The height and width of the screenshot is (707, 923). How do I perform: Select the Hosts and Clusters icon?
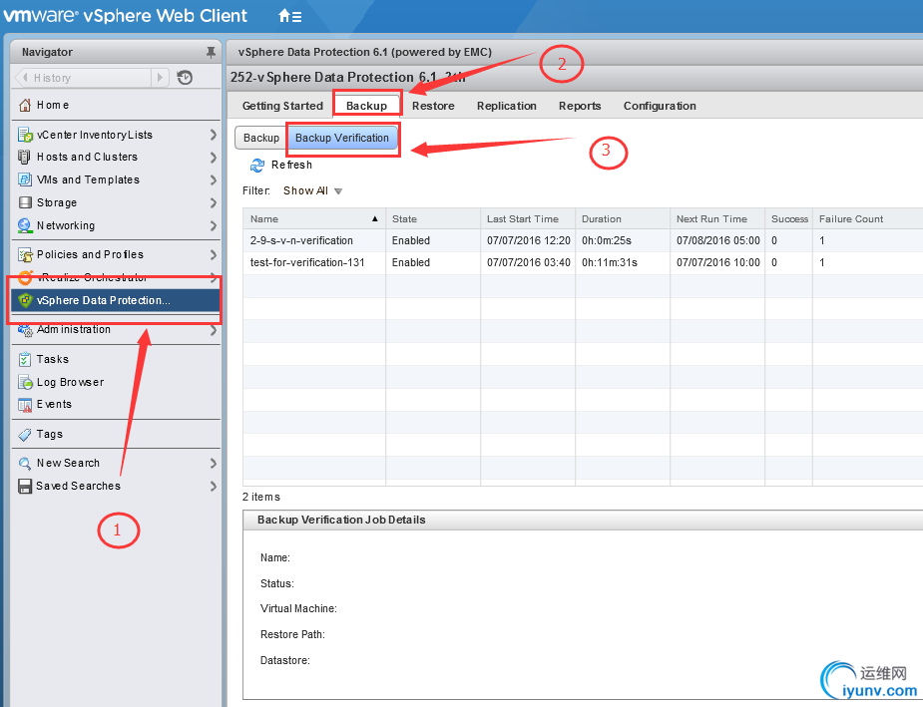point(24,157)
